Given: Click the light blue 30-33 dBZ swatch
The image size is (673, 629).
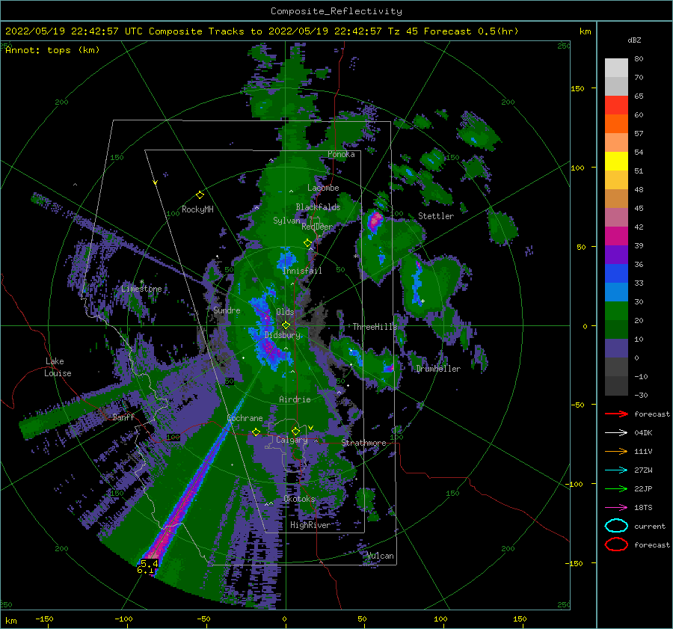Looking at the screenshot, I should click(616, 292).
